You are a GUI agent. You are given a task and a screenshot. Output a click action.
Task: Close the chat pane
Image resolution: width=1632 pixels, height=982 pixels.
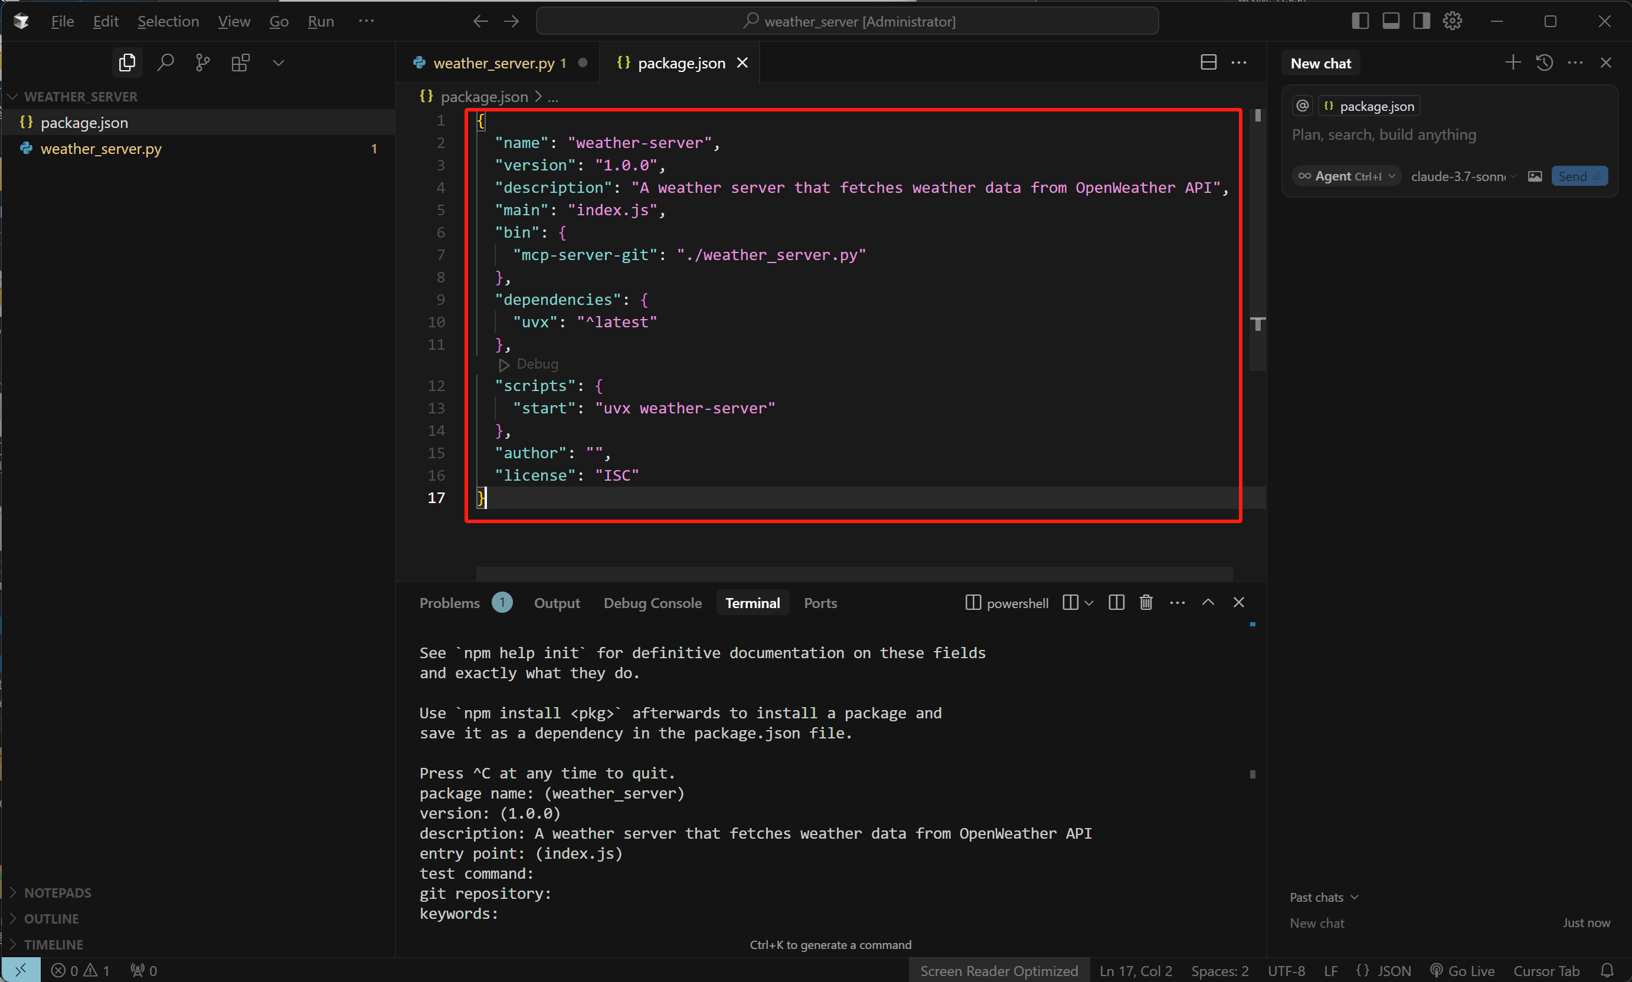pyautogui.click(x=1605, y=62)
